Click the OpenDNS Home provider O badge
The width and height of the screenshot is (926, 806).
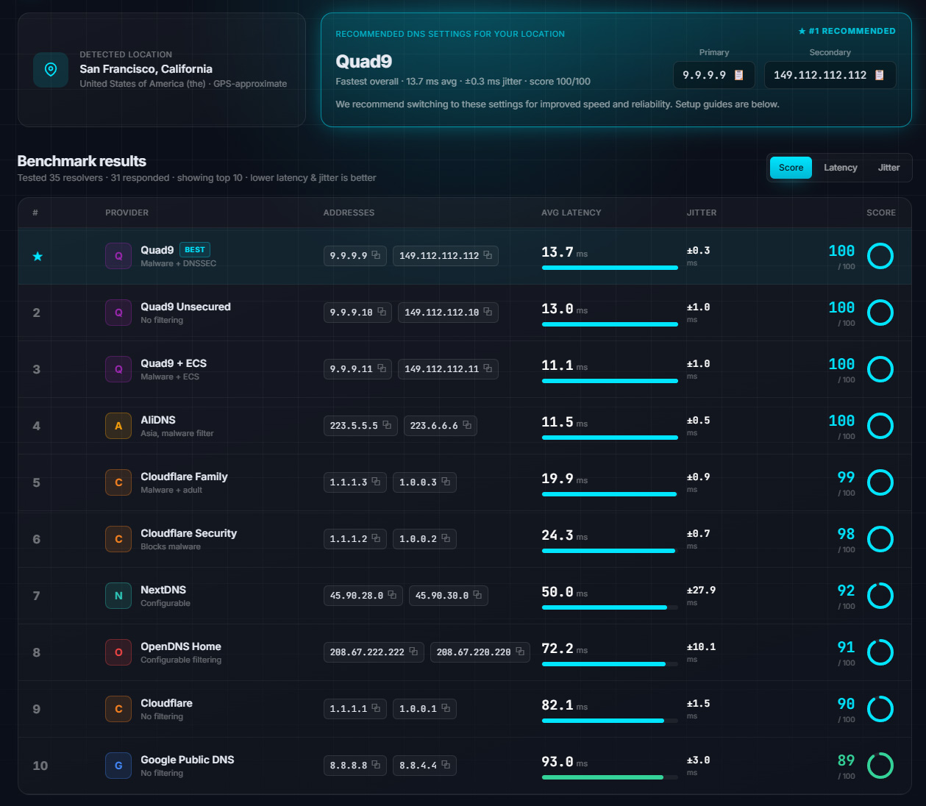tap(118, 652)
